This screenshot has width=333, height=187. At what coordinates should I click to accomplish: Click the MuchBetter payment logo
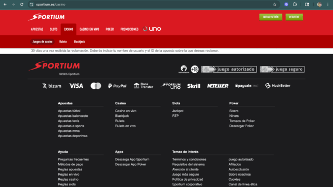(277, 86)
